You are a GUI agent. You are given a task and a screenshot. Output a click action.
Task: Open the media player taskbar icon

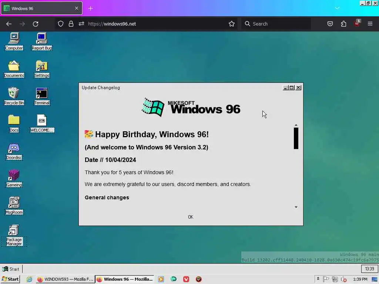(161, 279)
